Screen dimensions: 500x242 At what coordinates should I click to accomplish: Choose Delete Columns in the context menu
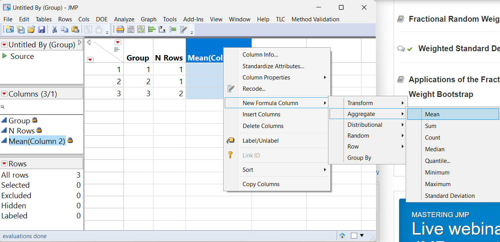(x=277, y=126)
